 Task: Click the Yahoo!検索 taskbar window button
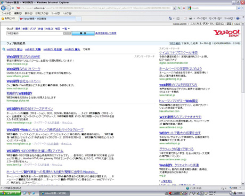(x=54, y=193)
